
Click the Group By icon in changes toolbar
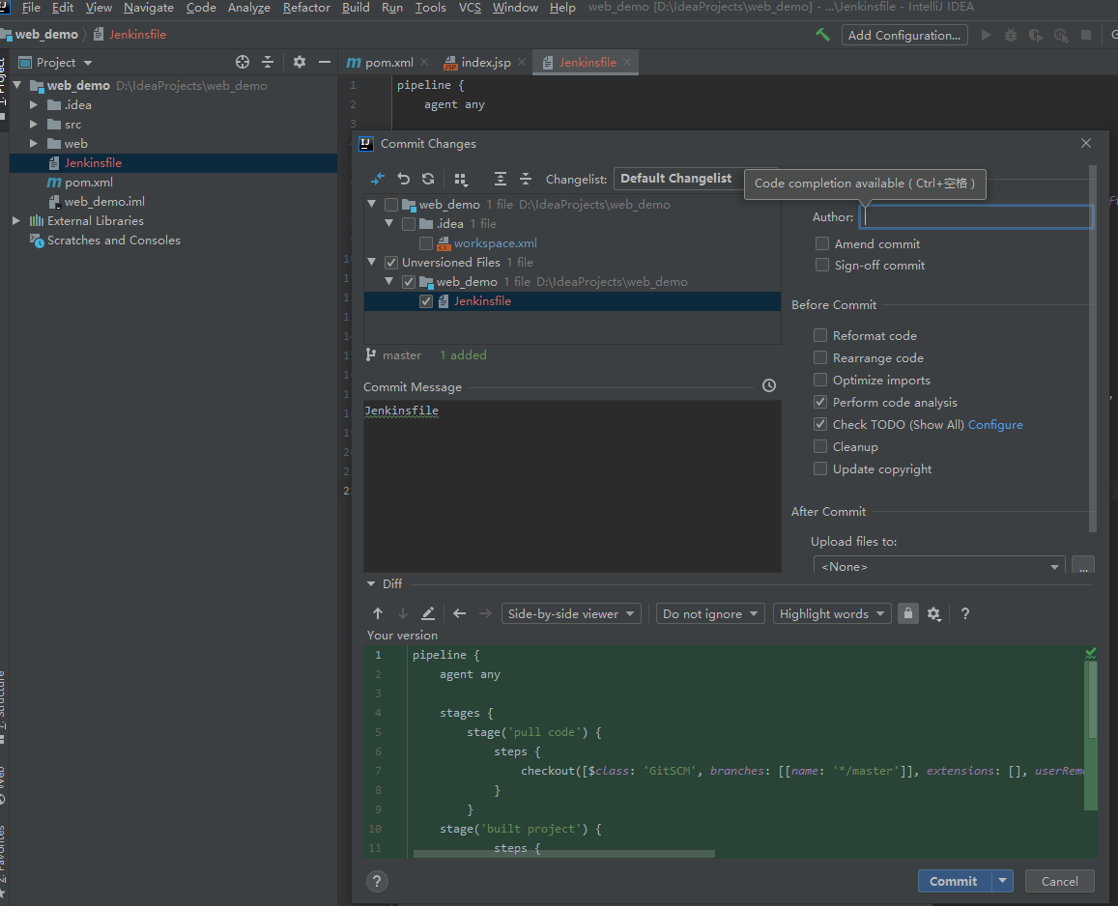(x=461, y=179)
